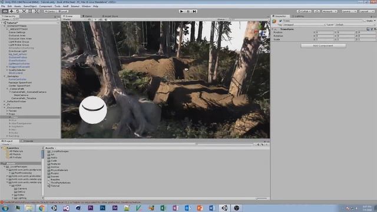Viewport: 377px width, 212px height.
Task: Open the File menu
Action: tap(3, 6)
